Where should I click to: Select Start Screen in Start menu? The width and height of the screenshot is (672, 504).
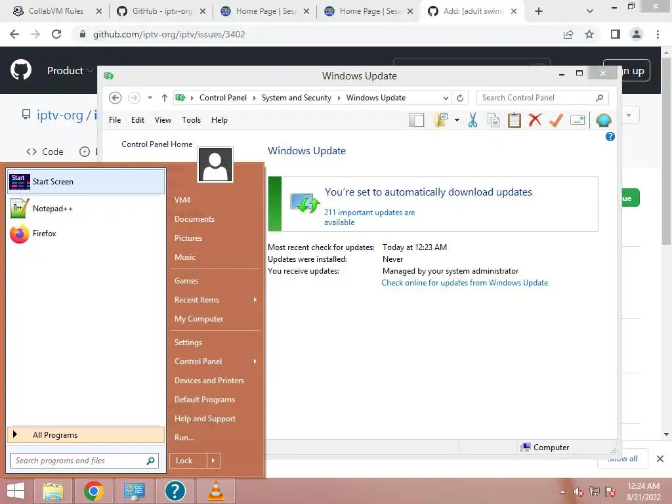coord(86,182)
